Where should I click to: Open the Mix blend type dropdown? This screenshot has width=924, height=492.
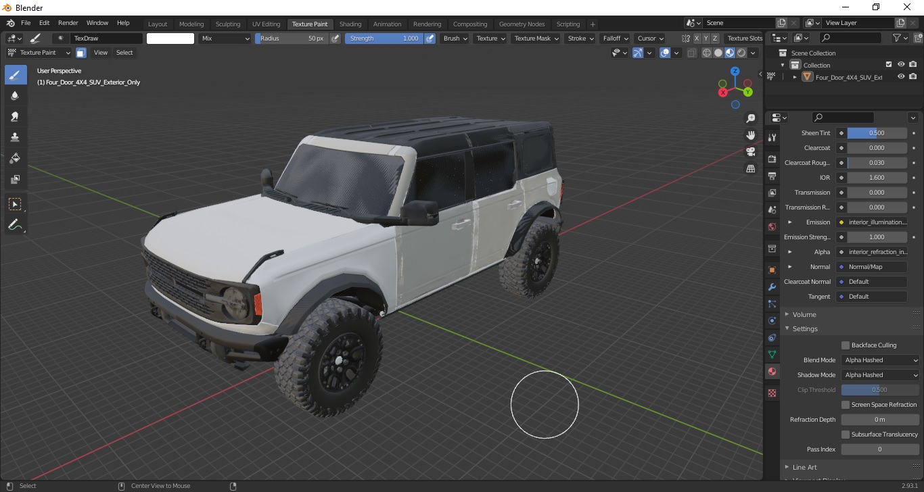pos(225,39)
